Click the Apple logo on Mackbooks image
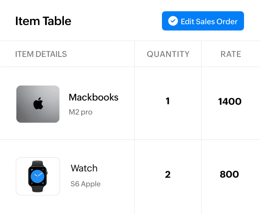 point(38,104)
